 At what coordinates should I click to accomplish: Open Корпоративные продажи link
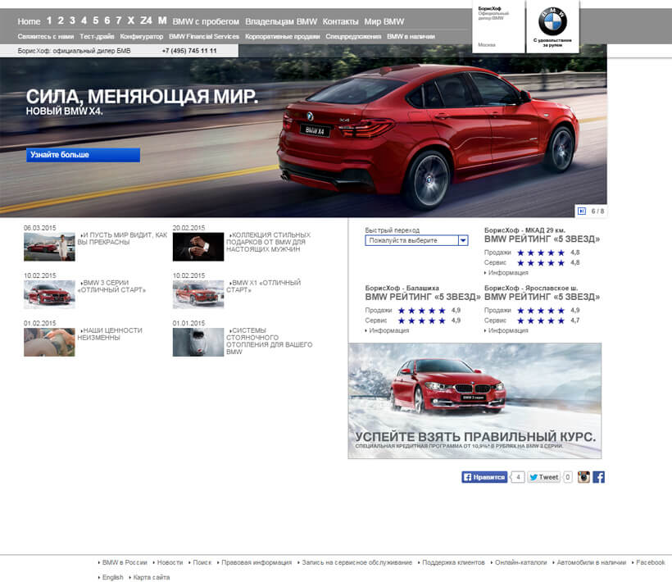(x=283, y=36)
